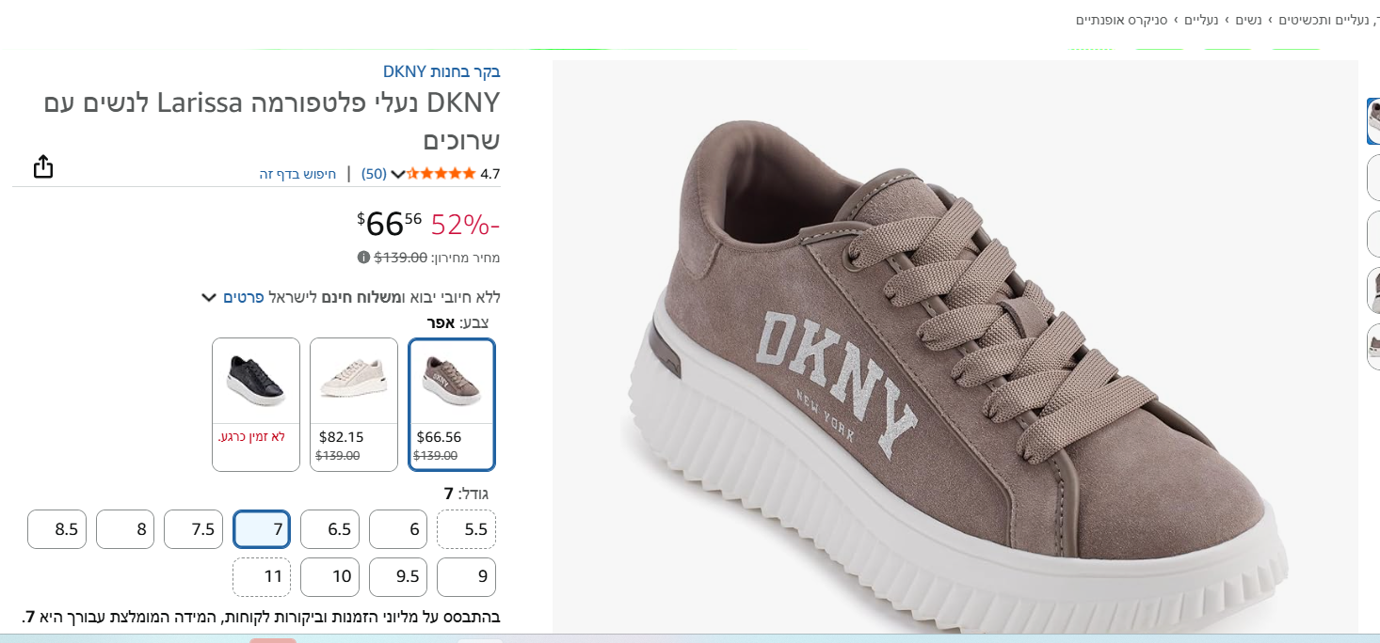Image resolution: width=1380 pixels, height=643 pixels.
Task: Open the women breadcrumb category
Action: [x=1248, y=19]
